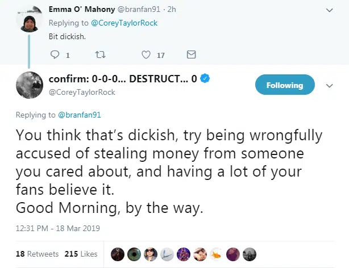Screen dimensions: 349x268
Task: Open the @branfan91 reply-to link
Action: point(80,115)
